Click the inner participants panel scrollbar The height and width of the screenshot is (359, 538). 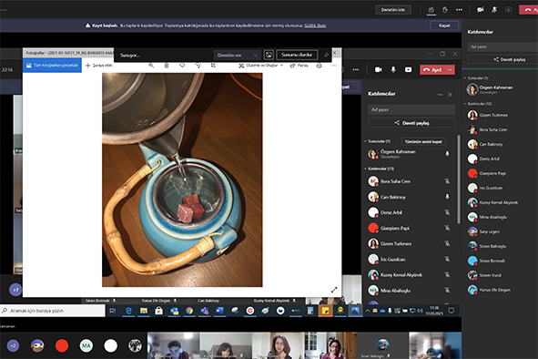(x=459, y=179)
